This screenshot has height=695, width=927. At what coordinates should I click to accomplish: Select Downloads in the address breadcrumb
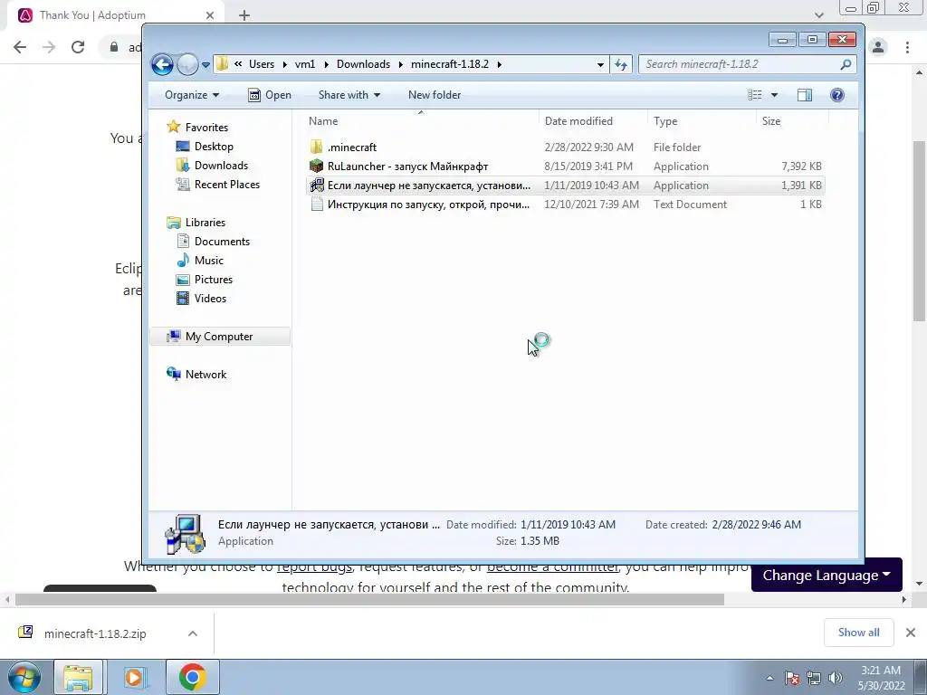click(x=363, y=64)
